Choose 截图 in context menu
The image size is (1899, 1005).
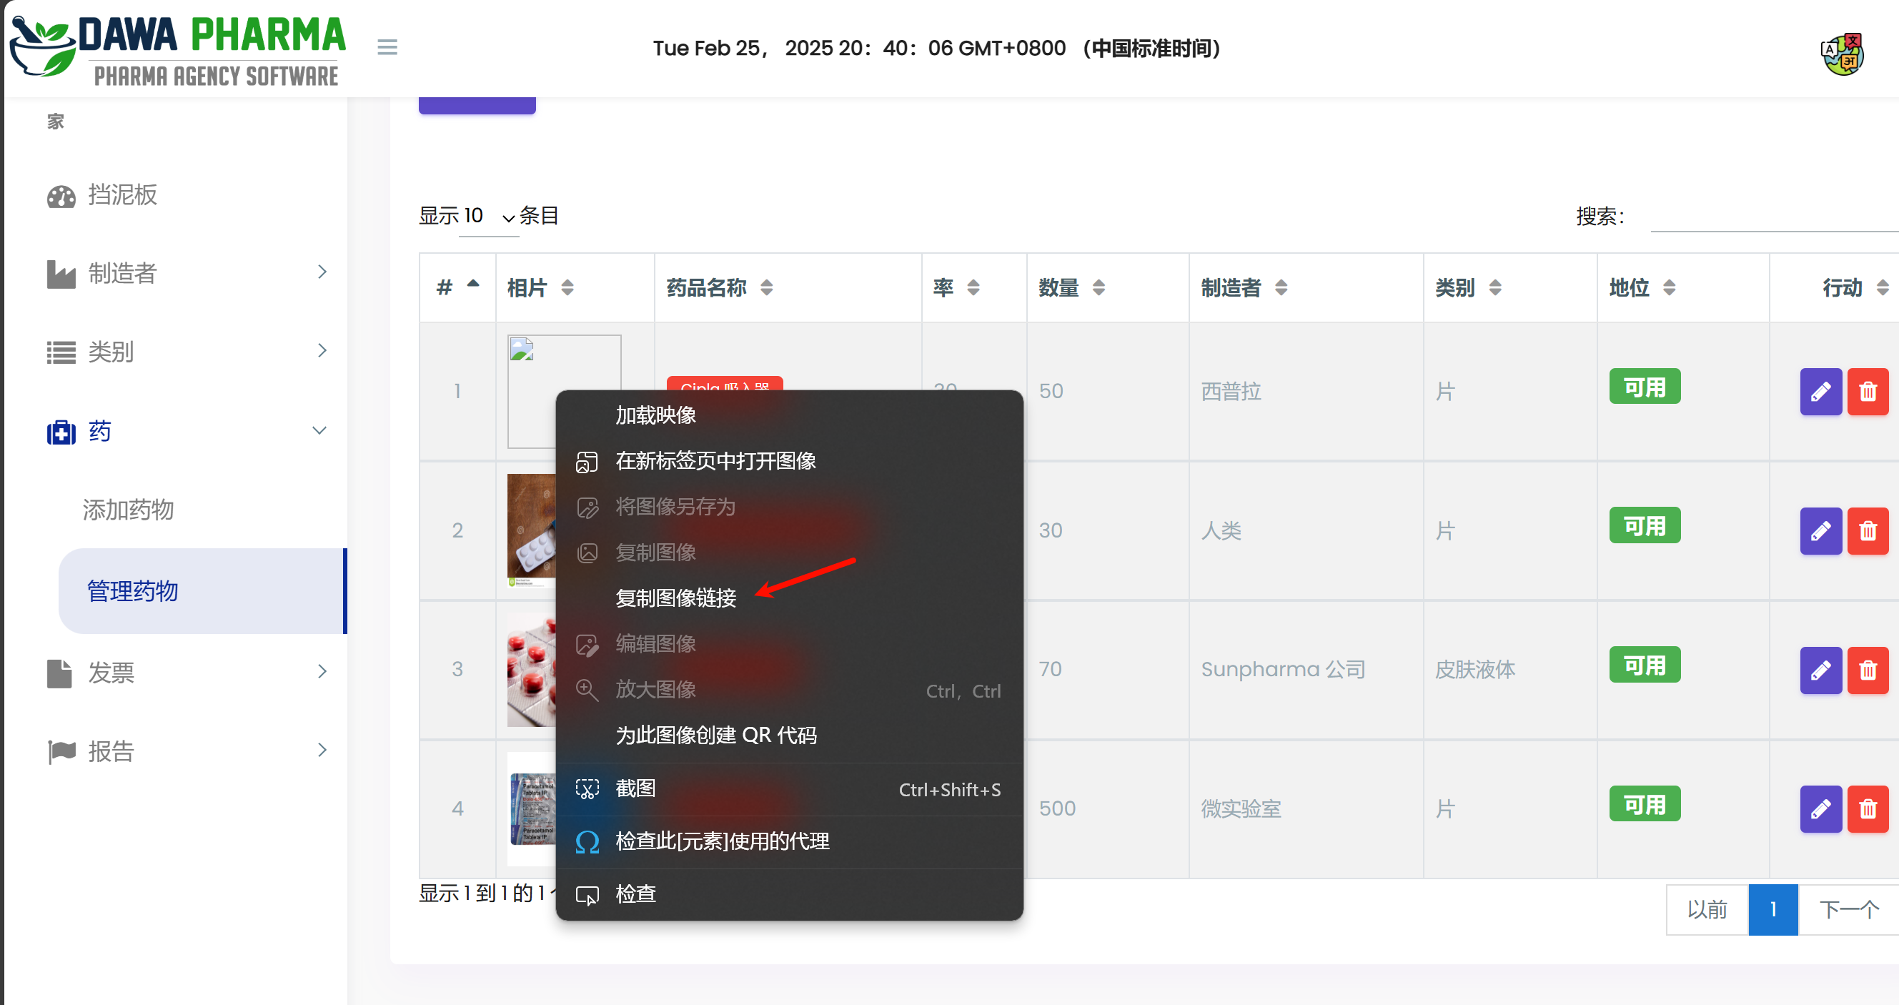point(789,789)
